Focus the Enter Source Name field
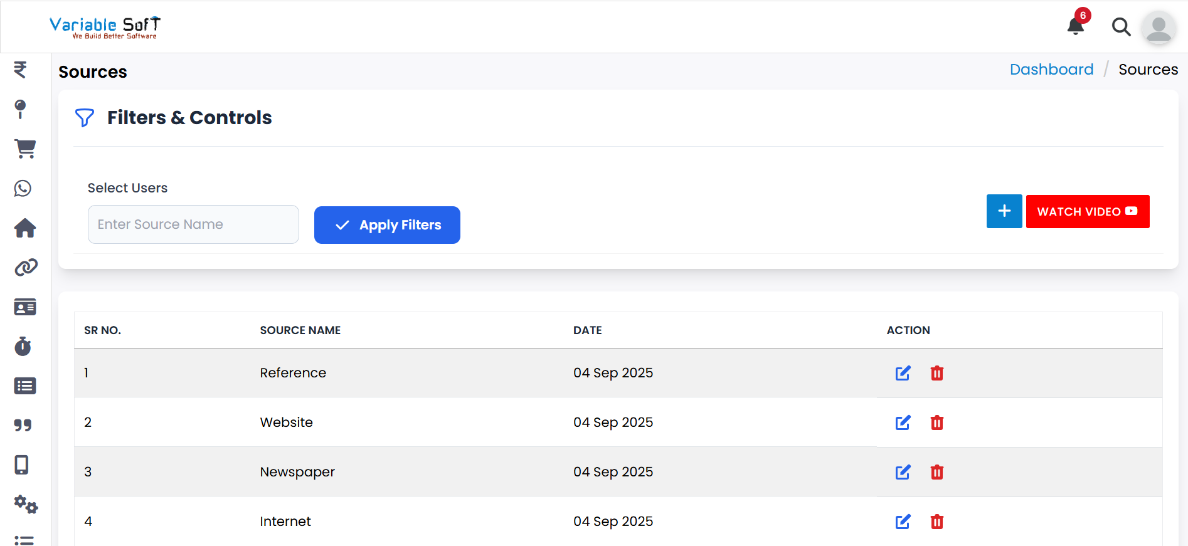Screen dimensions: 1188x546 pyautogui.click(x=193, y=224)
